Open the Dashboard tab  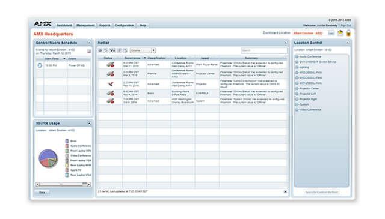64,25
